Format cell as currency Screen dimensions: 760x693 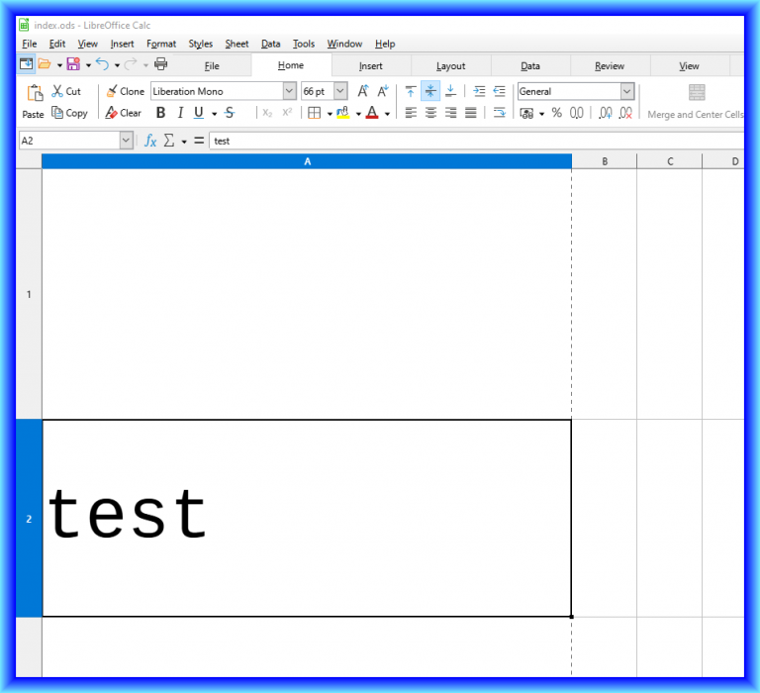coord(526,113)
